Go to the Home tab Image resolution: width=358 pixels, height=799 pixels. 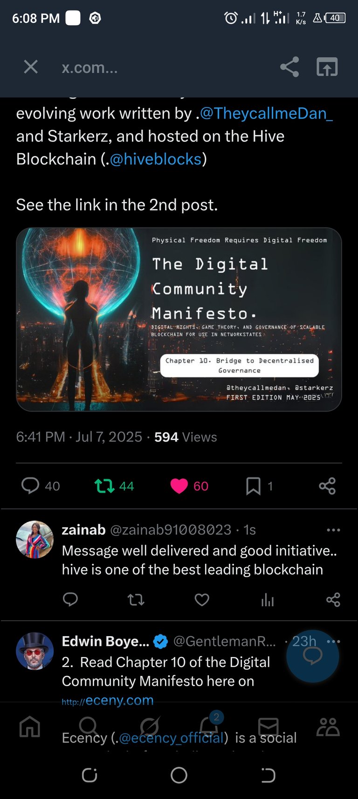(30, 727)
